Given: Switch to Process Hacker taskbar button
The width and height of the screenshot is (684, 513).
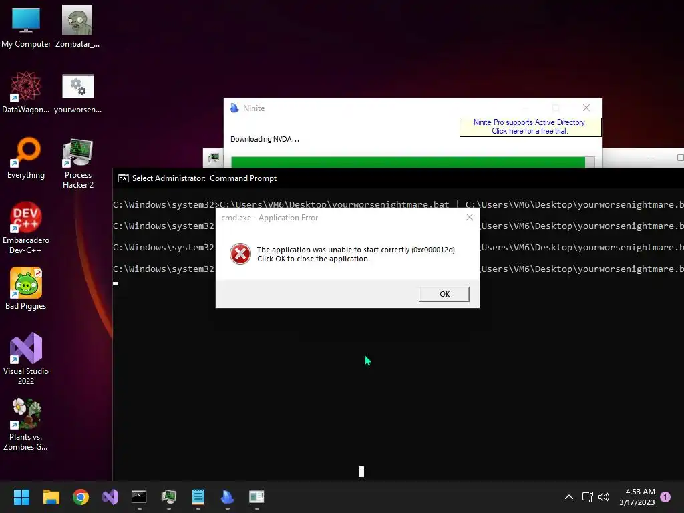Looking at the screenshot, I should 169,497.
